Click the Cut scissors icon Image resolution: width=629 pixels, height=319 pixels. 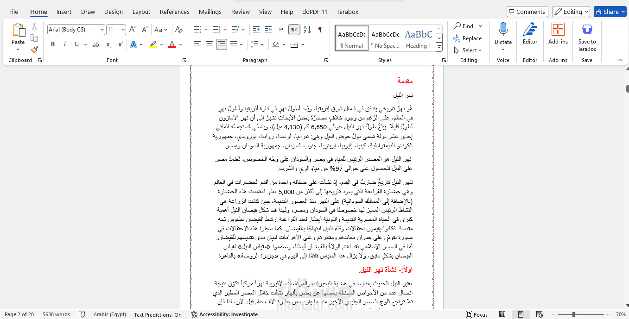pos(34,26)
